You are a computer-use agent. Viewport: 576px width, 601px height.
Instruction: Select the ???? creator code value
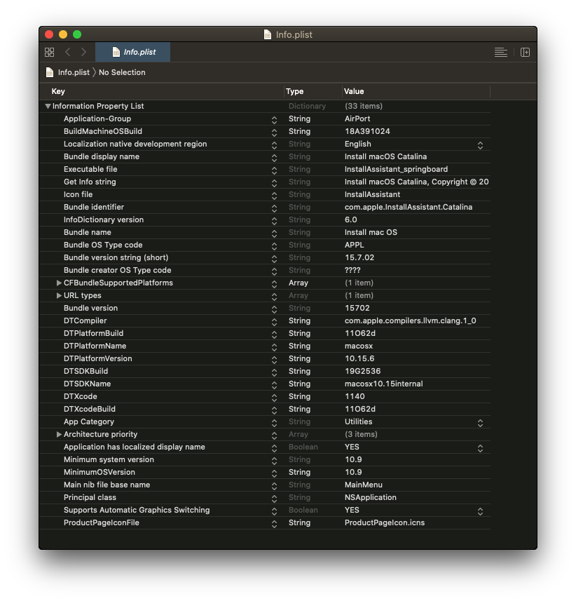tap(352, 271)
